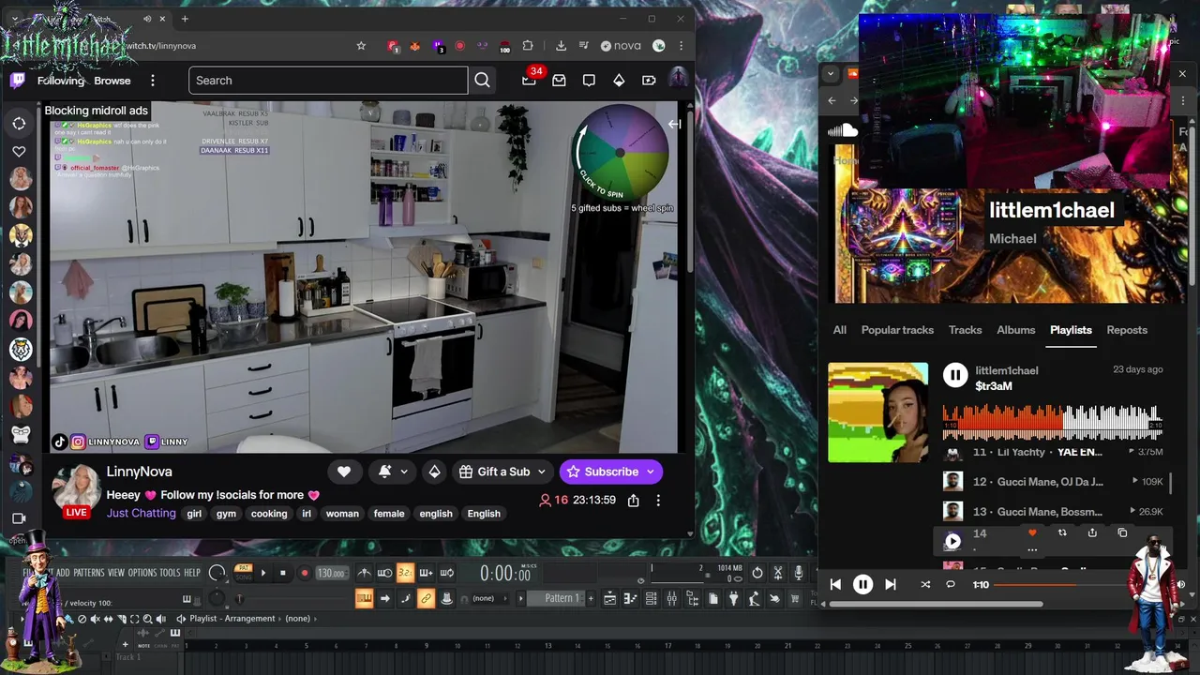The height and width of the screenshot is (675, 1200).
Task: Open the nova Chrome profile chip
Action: [x=622, y=45]
